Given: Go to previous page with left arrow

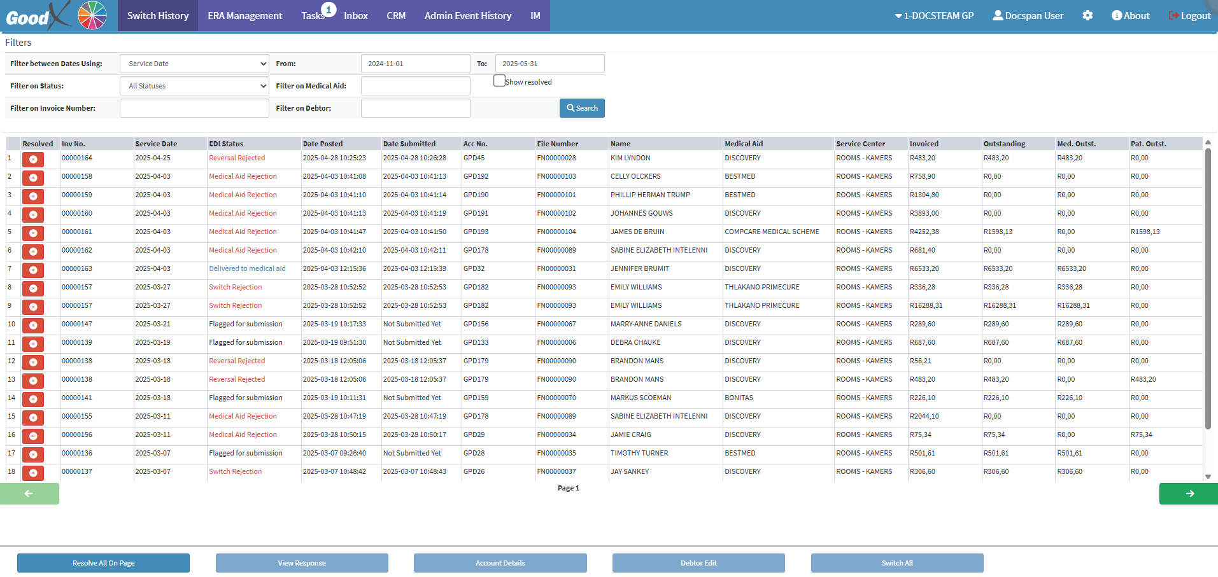Looking at the screenshot, I should click(29, 494).
